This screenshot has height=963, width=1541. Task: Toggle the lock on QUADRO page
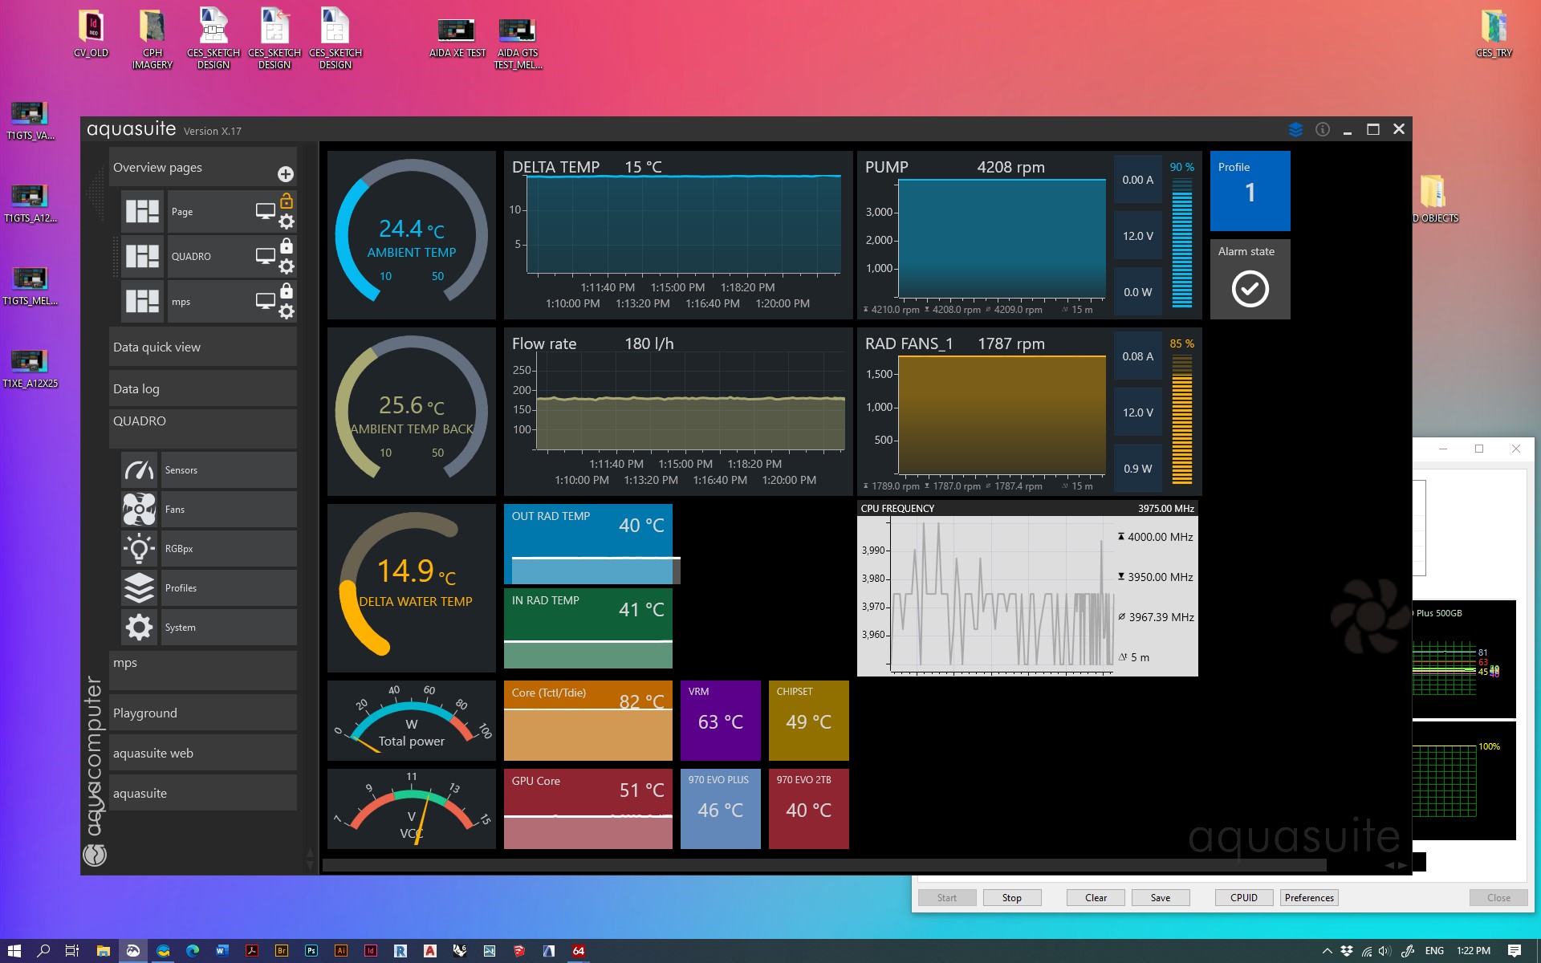[x=287, y=246]
